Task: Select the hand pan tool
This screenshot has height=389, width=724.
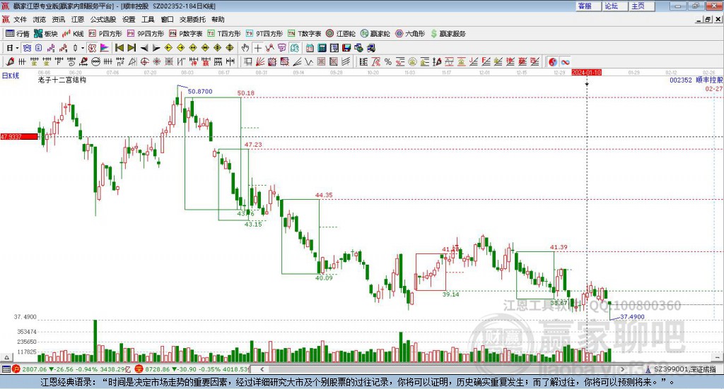Action: (x=245, y=48)
